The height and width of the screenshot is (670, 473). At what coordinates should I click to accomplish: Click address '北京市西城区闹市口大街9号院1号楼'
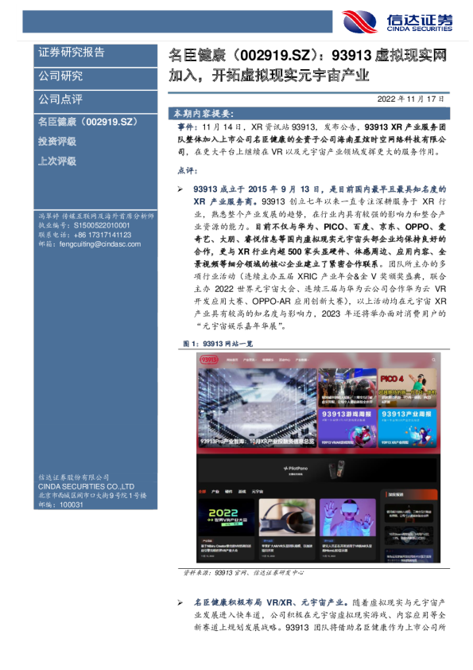pos(92,496)
